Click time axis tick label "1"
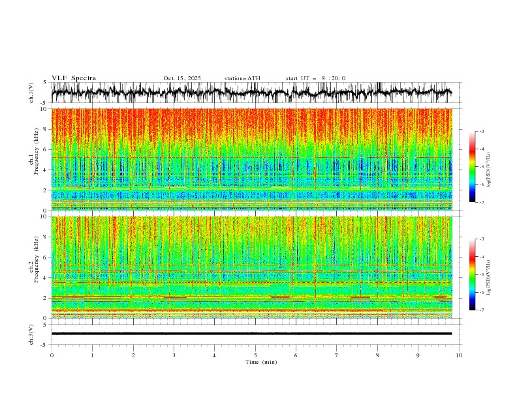517x399 pixels. click(92, 355)
